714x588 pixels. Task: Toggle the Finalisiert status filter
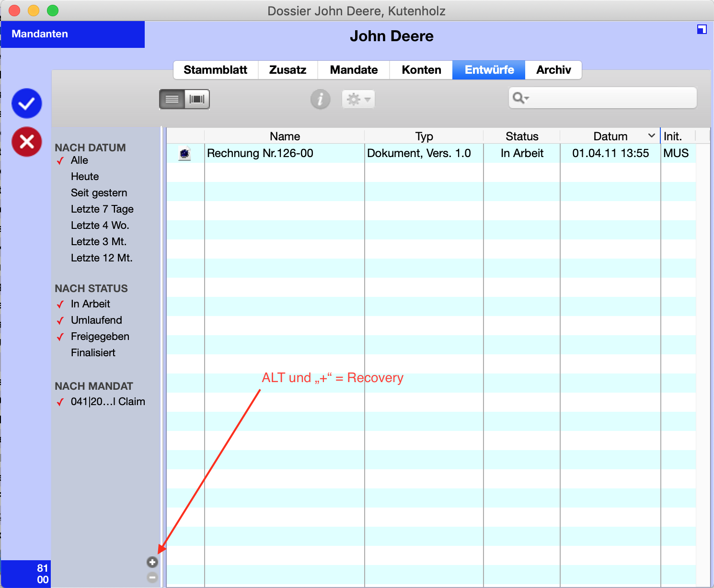(93, 353)
